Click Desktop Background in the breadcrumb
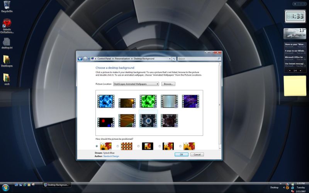The image size is (309, 193). [144, 59]
